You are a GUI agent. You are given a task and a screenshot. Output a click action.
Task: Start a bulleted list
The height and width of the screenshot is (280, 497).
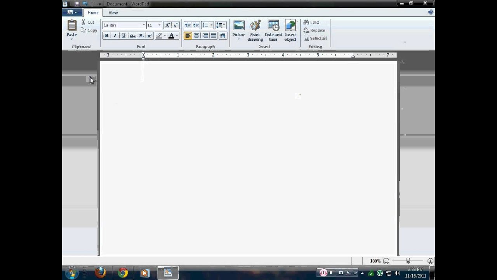point(205,25)
